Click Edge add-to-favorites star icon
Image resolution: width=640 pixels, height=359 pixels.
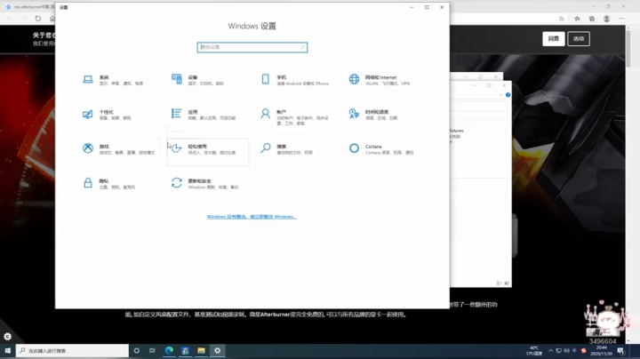(562, 19)
